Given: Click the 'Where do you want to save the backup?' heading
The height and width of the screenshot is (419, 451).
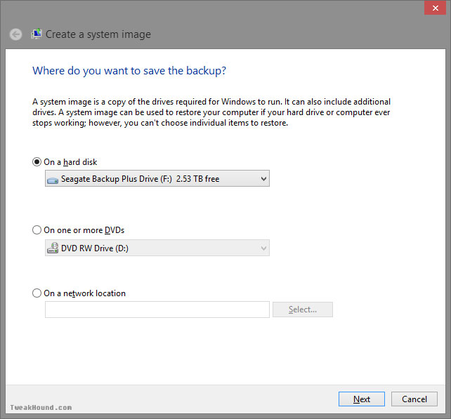Looking at the screenshot, I should click(129, 71).
